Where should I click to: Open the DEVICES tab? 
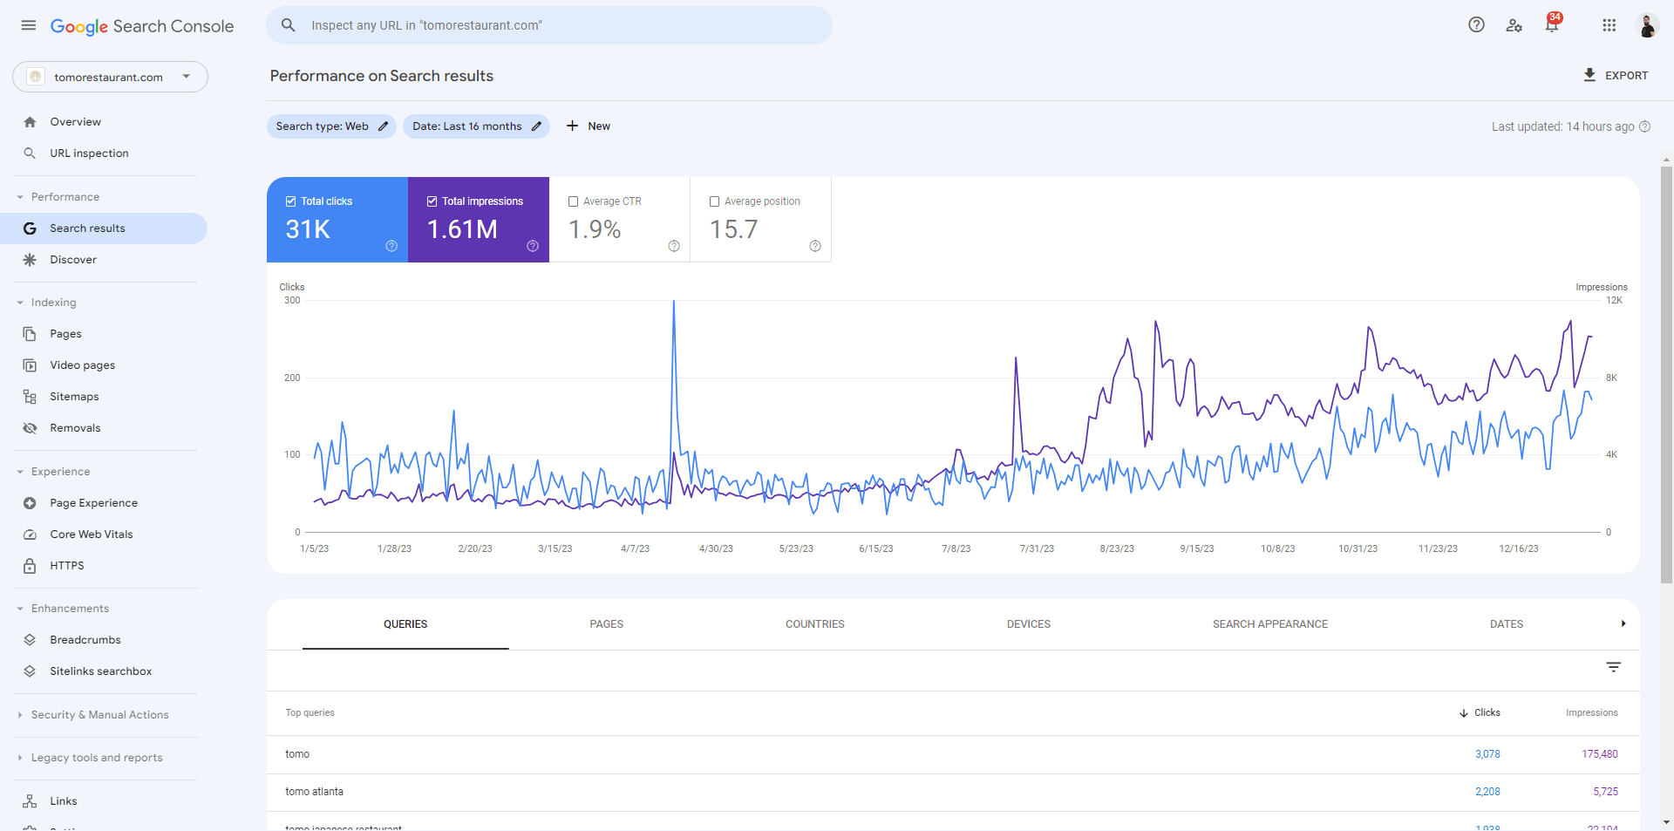[x=1028, y=623]
